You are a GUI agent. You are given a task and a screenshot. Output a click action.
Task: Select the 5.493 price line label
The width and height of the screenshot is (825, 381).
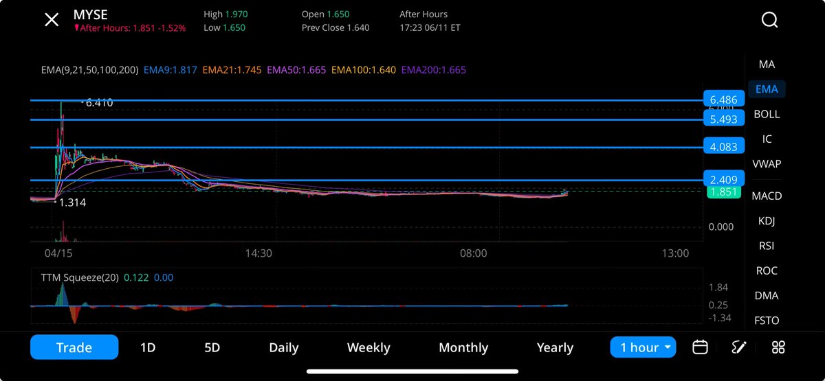click(724, 119)
